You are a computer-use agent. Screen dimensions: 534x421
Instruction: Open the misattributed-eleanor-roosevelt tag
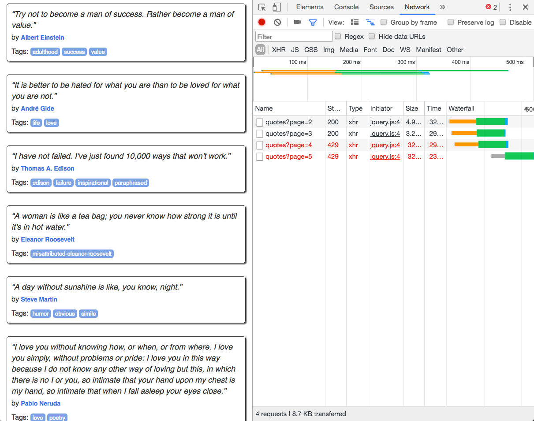pyautogui.click(x=72, y=254)
